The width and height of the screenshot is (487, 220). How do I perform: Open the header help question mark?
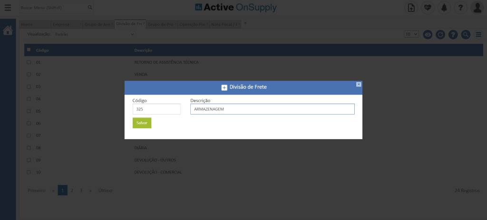click(460, 8)
